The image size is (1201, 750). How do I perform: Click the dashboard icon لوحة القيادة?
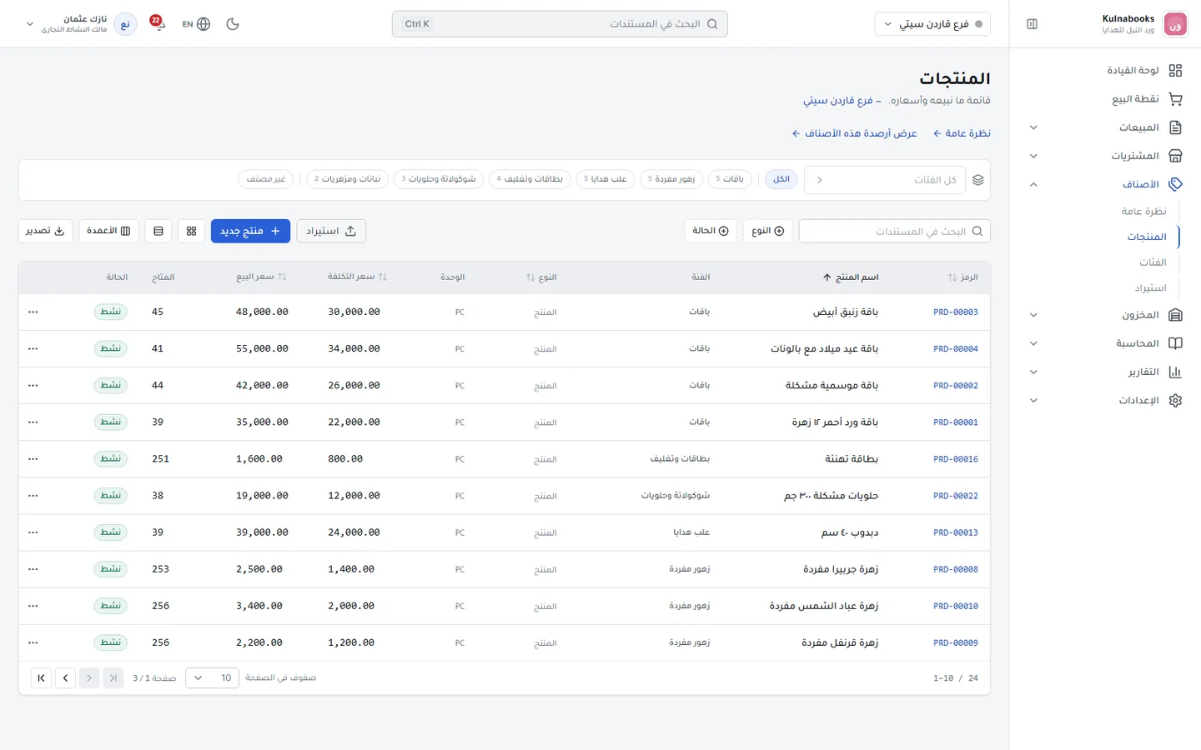tap(1175, 71)
